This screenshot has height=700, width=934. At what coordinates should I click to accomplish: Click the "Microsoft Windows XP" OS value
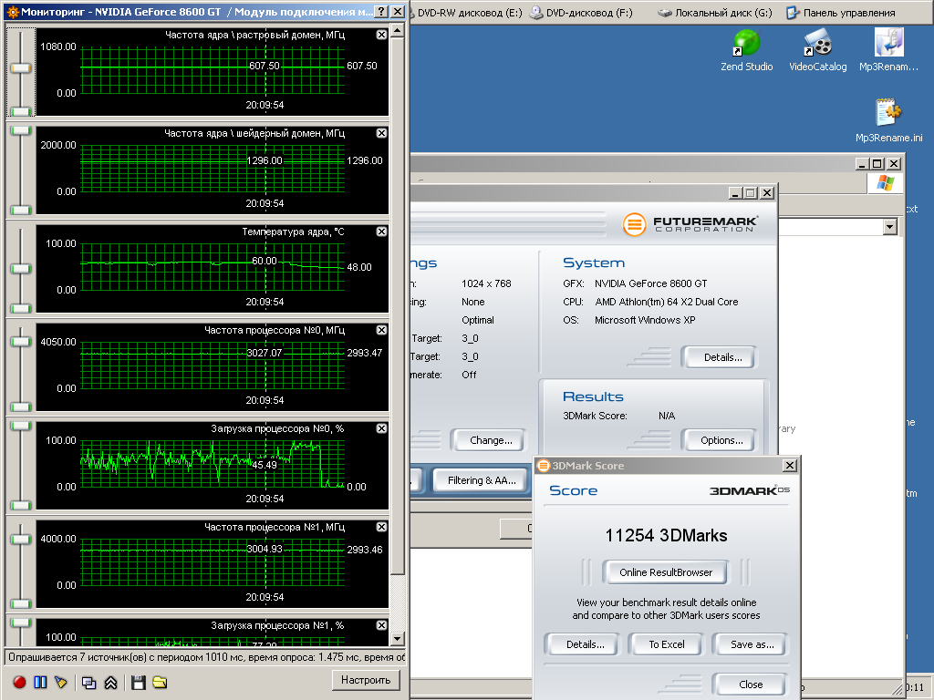645,320
